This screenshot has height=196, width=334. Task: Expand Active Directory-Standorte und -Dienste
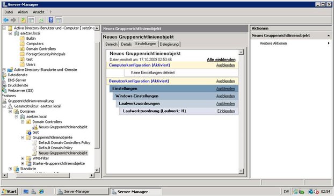tap(4, 70)
